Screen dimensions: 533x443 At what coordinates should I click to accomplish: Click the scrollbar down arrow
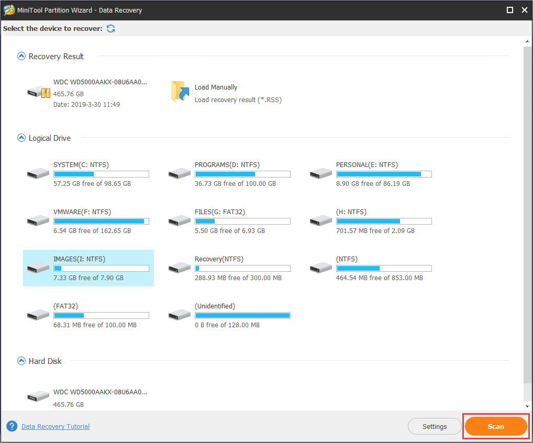tap(527, 406)
